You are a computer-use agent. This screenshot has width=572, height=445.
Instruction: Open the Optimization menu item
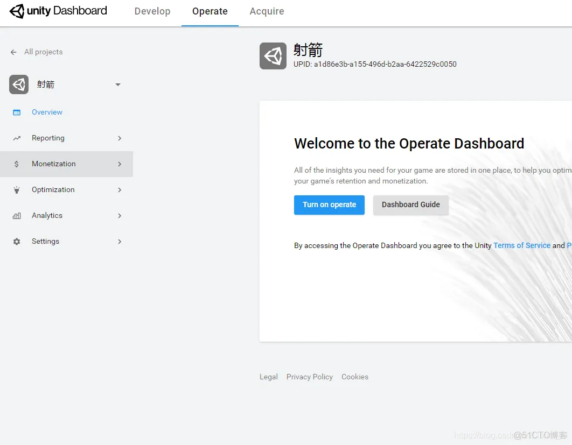[66, 190]
